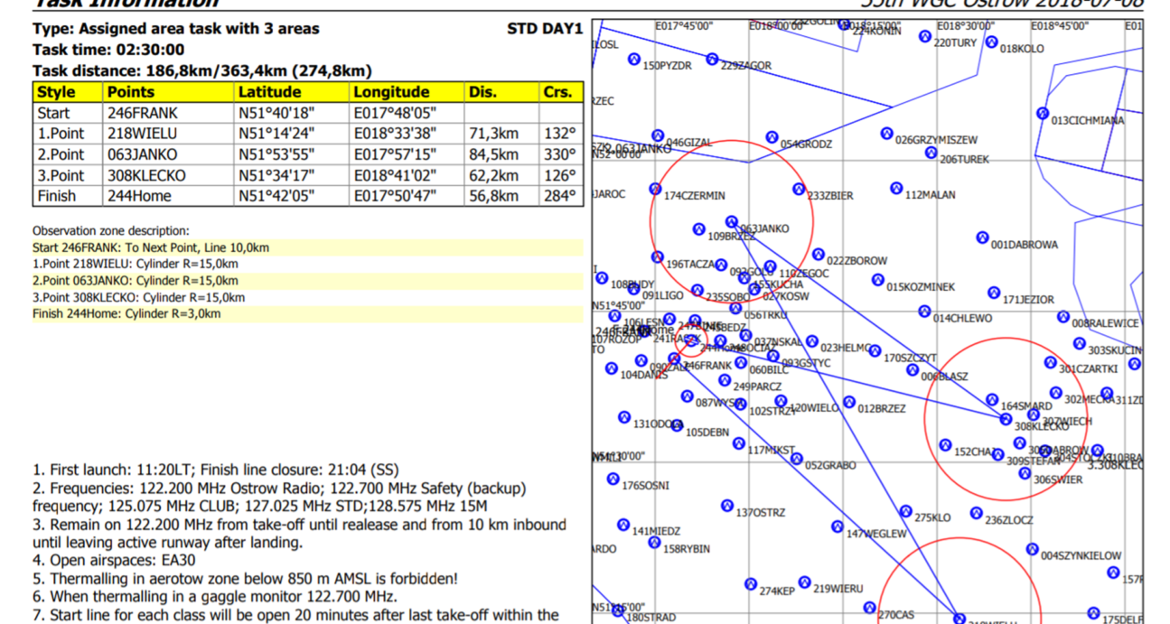
Task: Click the 174CZERMIN waypoint symbol
Action: pos(655,190)
